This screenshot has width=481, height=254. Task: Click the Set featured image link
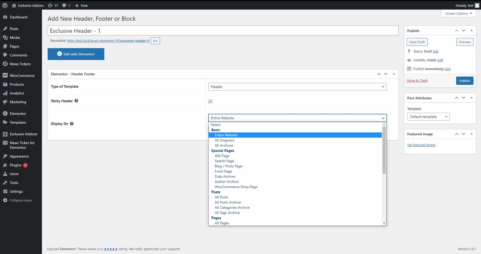tap(421, 145)
